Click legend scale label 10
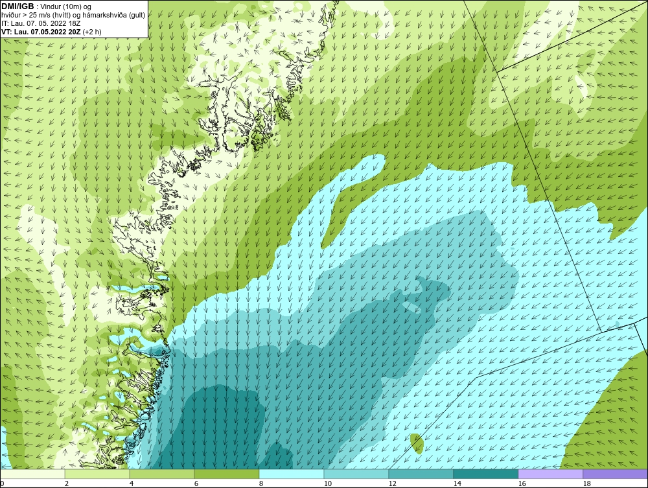This screenshot has width=648, height=488. click(x=328, y=483)
